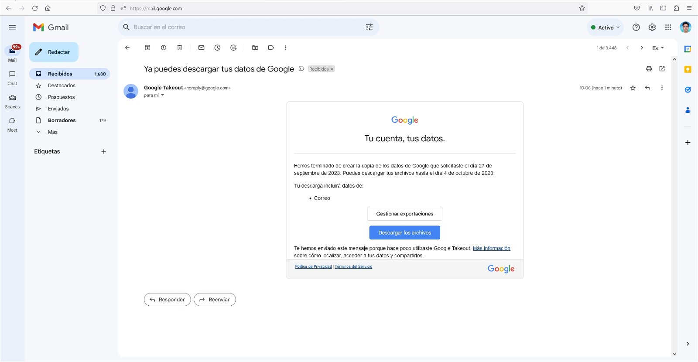698x362 pixels.
Task: Open the Activo status dropdown
Action: pos(606,27)
